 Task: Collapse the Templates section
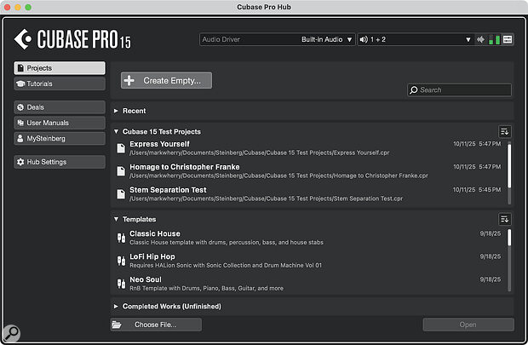tap(116, 219)
